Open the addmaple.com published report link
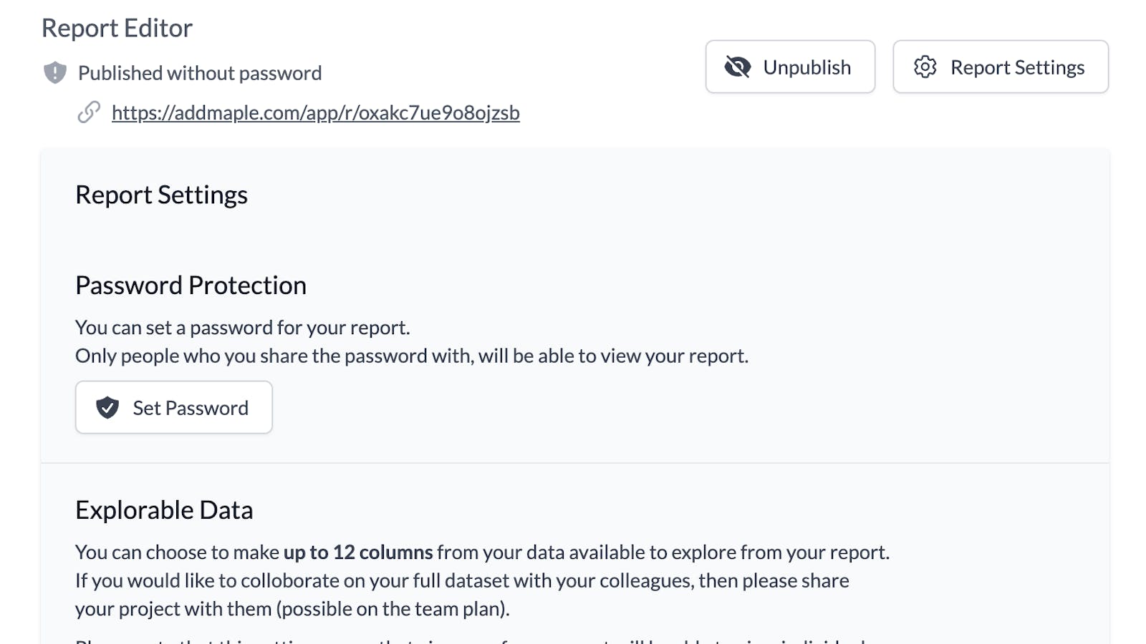Viewport: 1146px width, 644px height. pos(315,113)
